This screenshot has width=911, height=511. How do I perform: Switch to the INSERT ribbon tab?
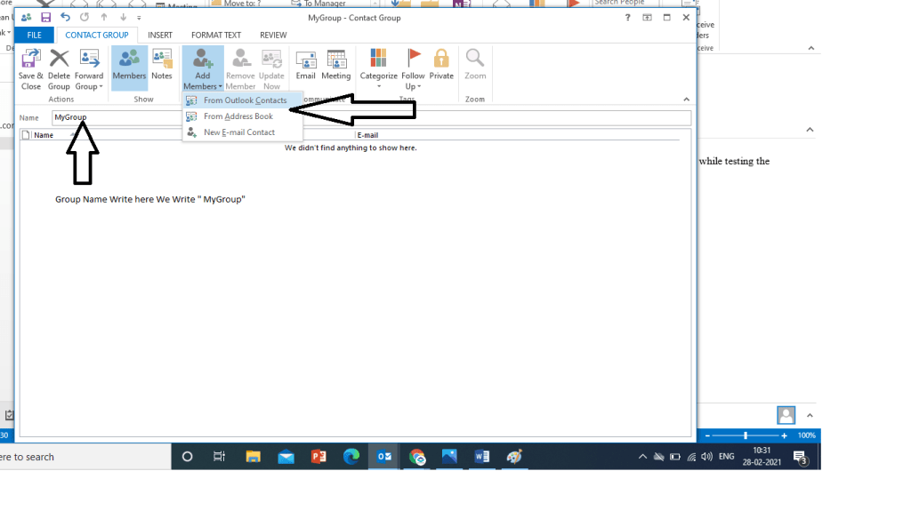[x=160, y=36]
